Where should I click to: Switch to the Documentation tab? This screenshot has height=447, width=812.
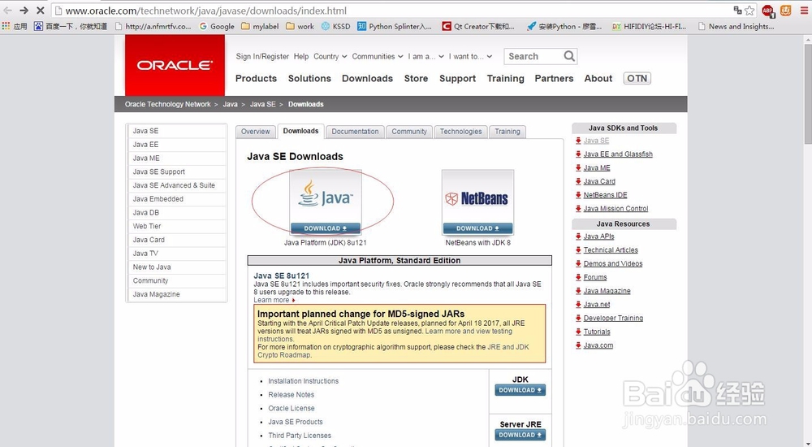(355, 132)
